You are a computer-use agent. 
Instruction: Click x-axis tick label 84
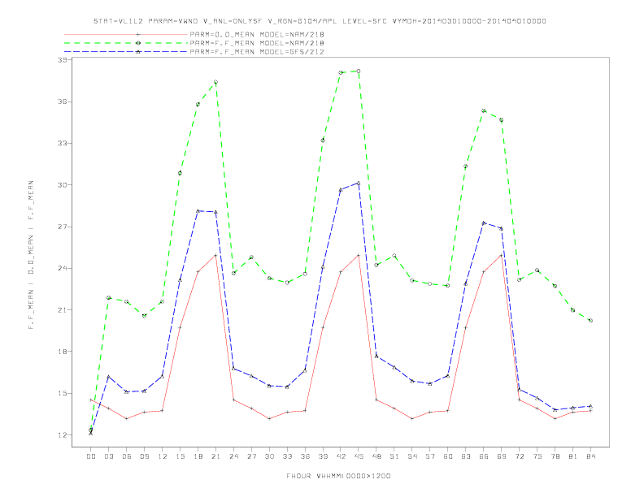591,456
